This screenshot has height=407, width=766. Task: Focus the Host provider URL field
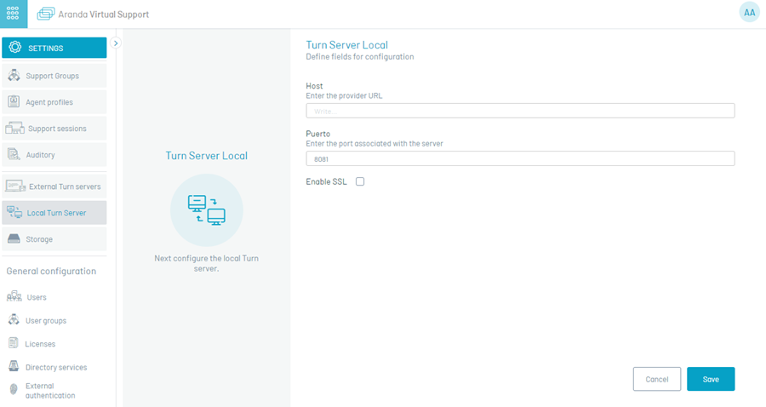pyautogui.click(x=520, y=111)
